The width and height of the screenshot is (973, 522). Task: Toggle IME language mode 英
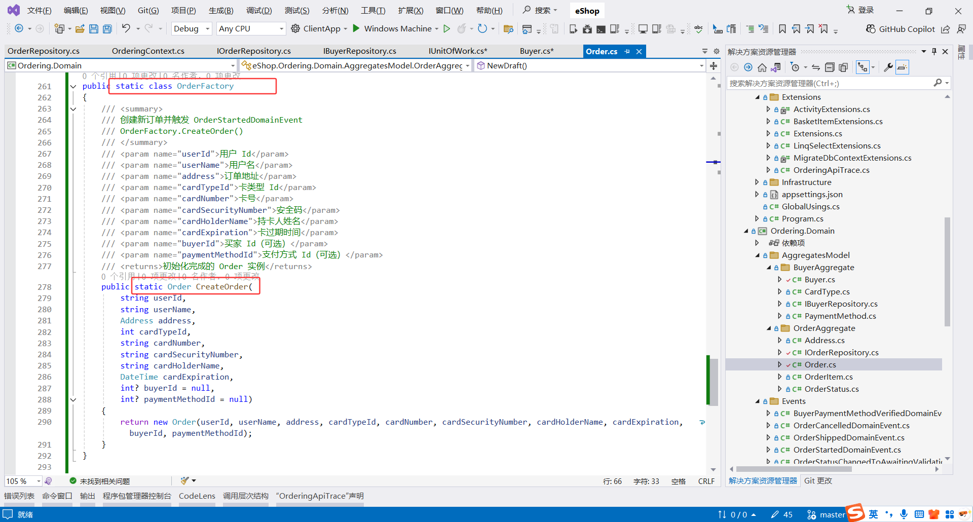873,514
